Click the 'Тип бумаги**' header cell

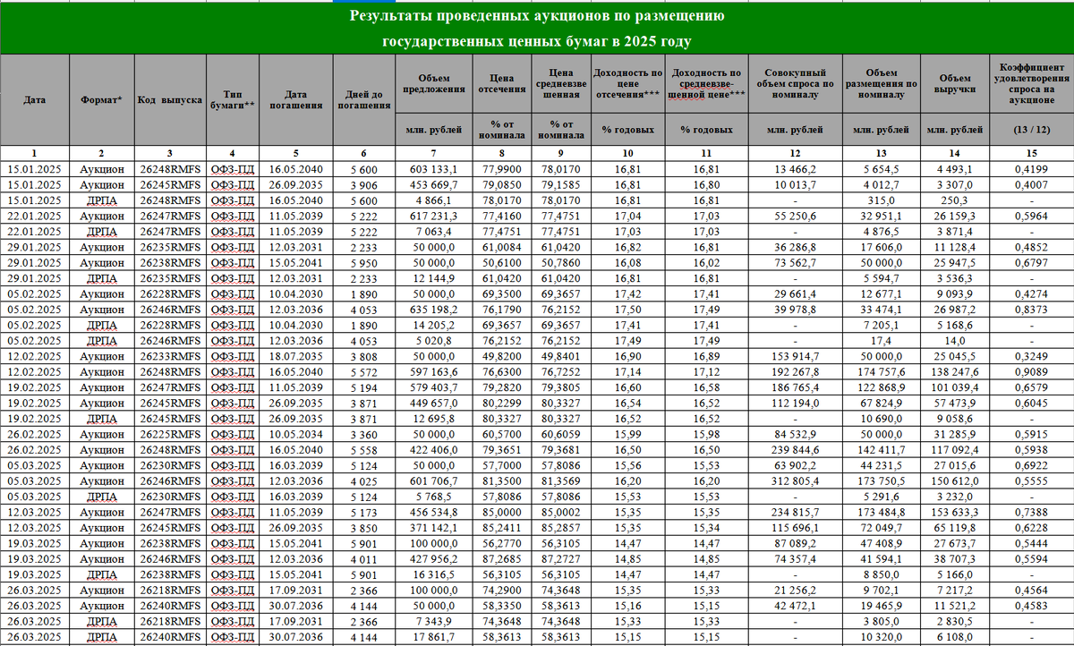232,99
